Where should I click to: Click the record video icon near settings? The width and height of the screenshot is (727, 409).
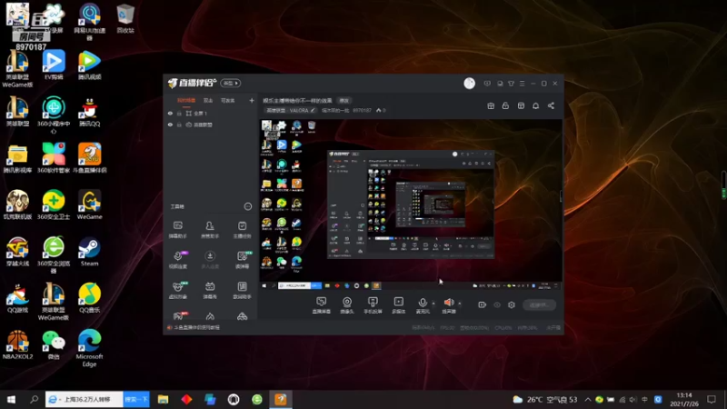(483, 304)
